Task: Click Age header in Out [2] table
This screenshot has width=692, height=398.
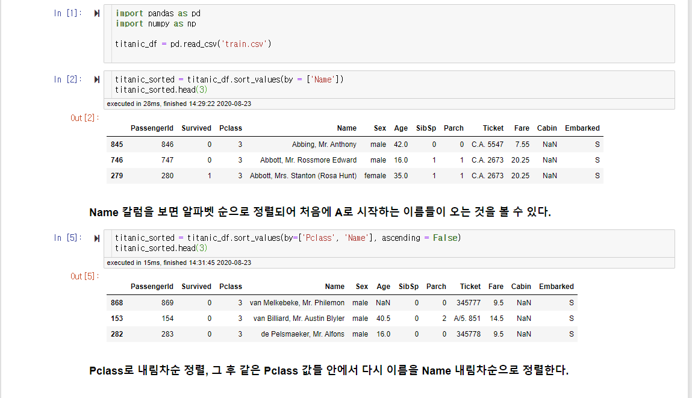Action: 401,128
